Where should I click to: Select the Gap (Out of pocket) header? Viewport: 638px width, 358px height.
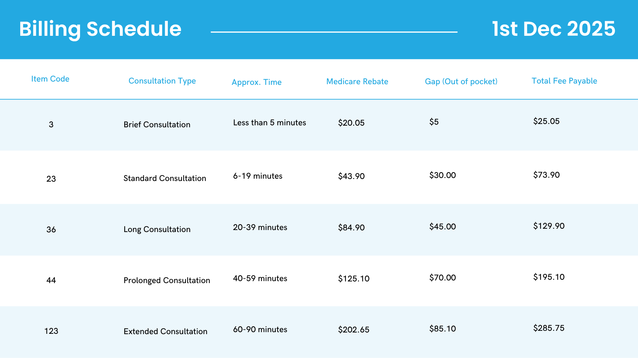pos(461,82)
